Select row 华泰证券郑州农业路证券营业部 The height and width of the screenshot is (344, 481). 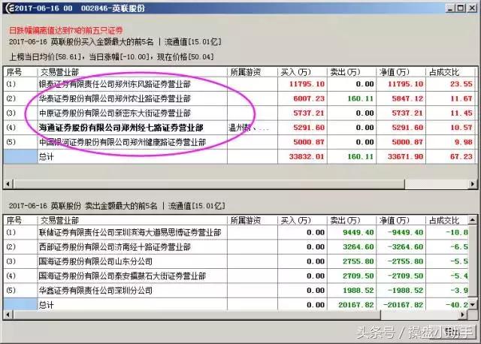coord(240,98)
